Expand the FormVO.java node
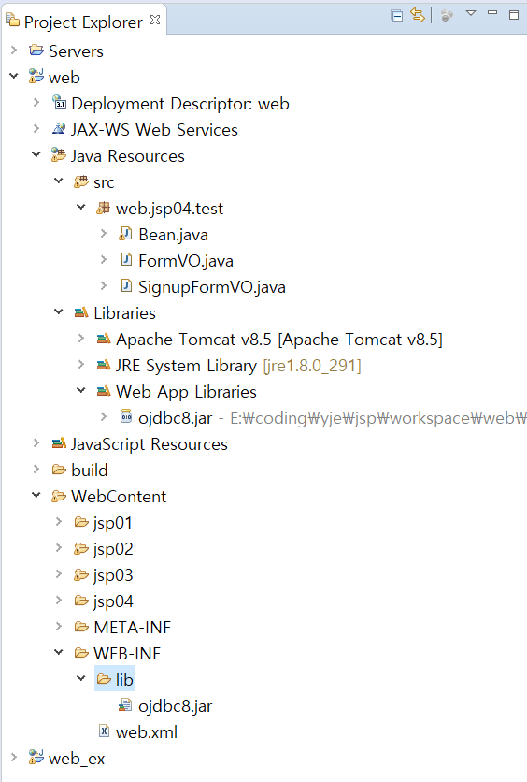 coord(104,259)
